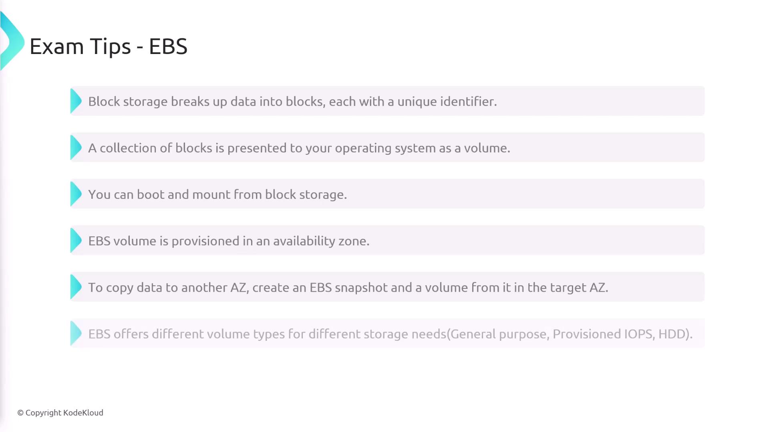This screenshot has width=769, height=432.
Task: Click the teal chevron beside the slide title
Action: [x=12, y=42]
